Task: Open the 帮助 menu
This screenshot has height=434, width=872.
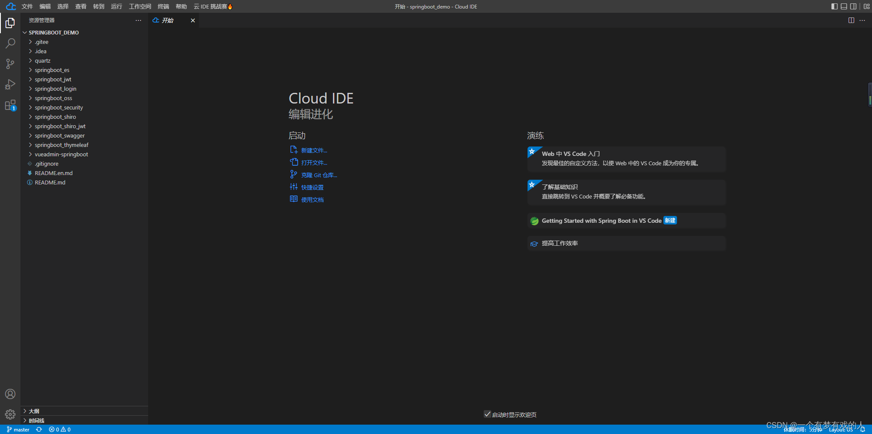Action: [181, 6]
